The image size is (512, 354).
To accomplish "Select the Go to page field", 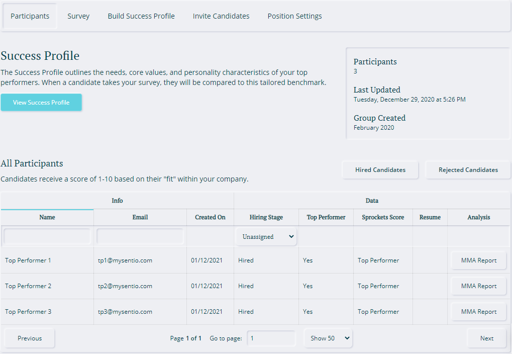I will (x=271, y=338).
